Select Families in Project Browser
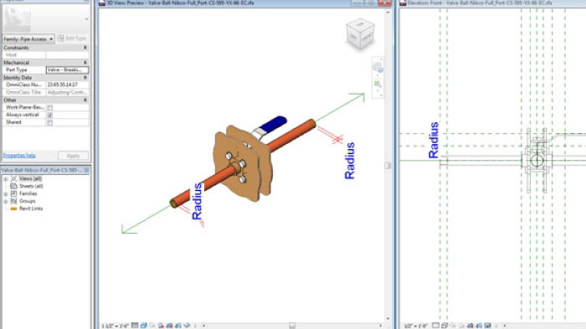Image resolution: width=586 pixels, height=329 pixels. 28,193
